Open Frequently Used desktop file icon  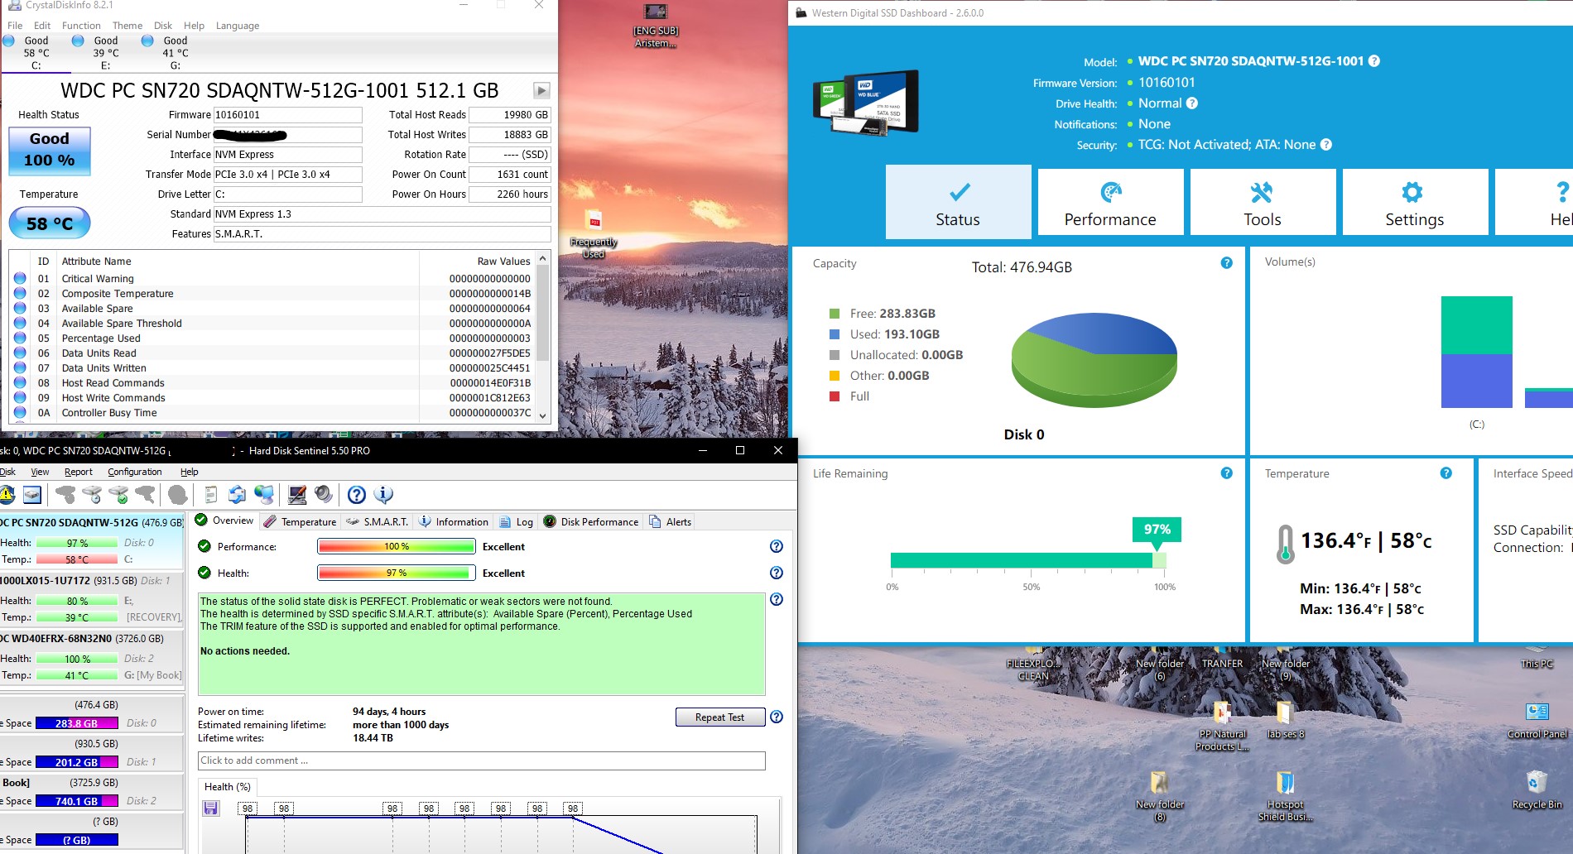click(594, 235)
